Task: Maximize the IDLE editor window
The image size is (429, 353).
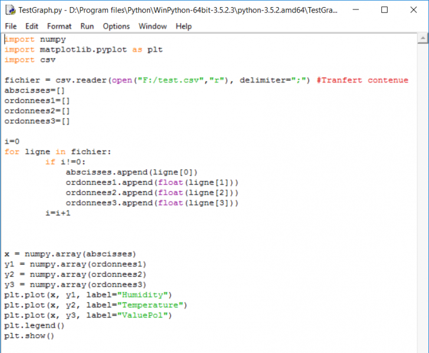Action: click(385, 10)
